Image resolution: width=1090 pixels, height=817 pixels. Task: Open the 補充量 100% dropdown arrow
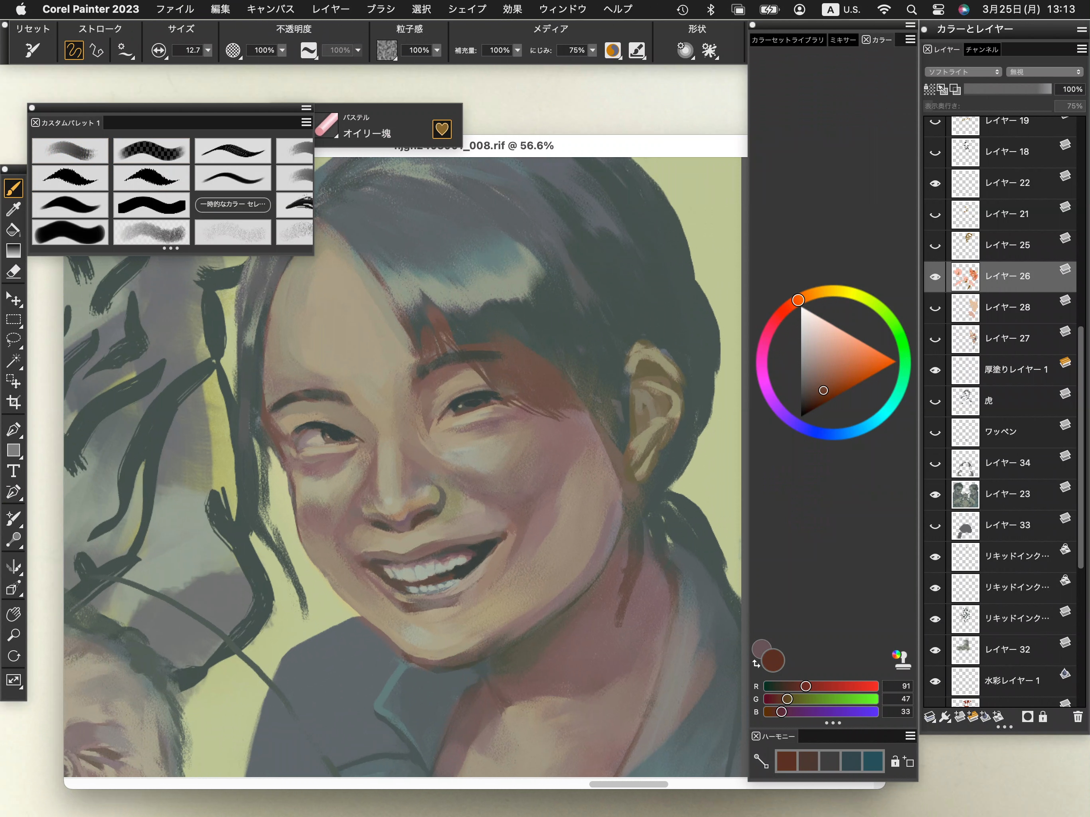tap(517, 50)
